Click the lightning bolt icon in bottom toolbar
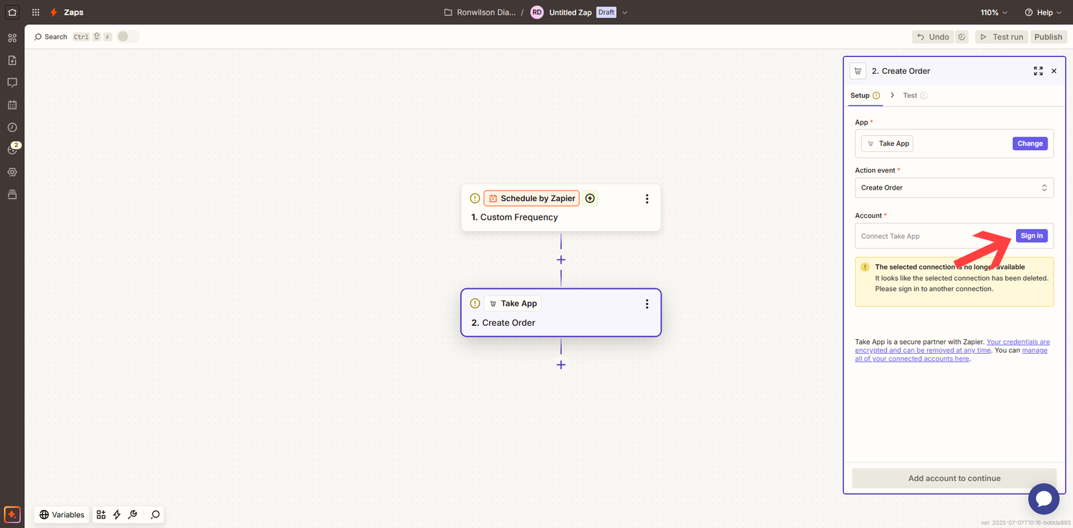The height and width of the screenshot is (528, 1073). click(x=117, y=515)
